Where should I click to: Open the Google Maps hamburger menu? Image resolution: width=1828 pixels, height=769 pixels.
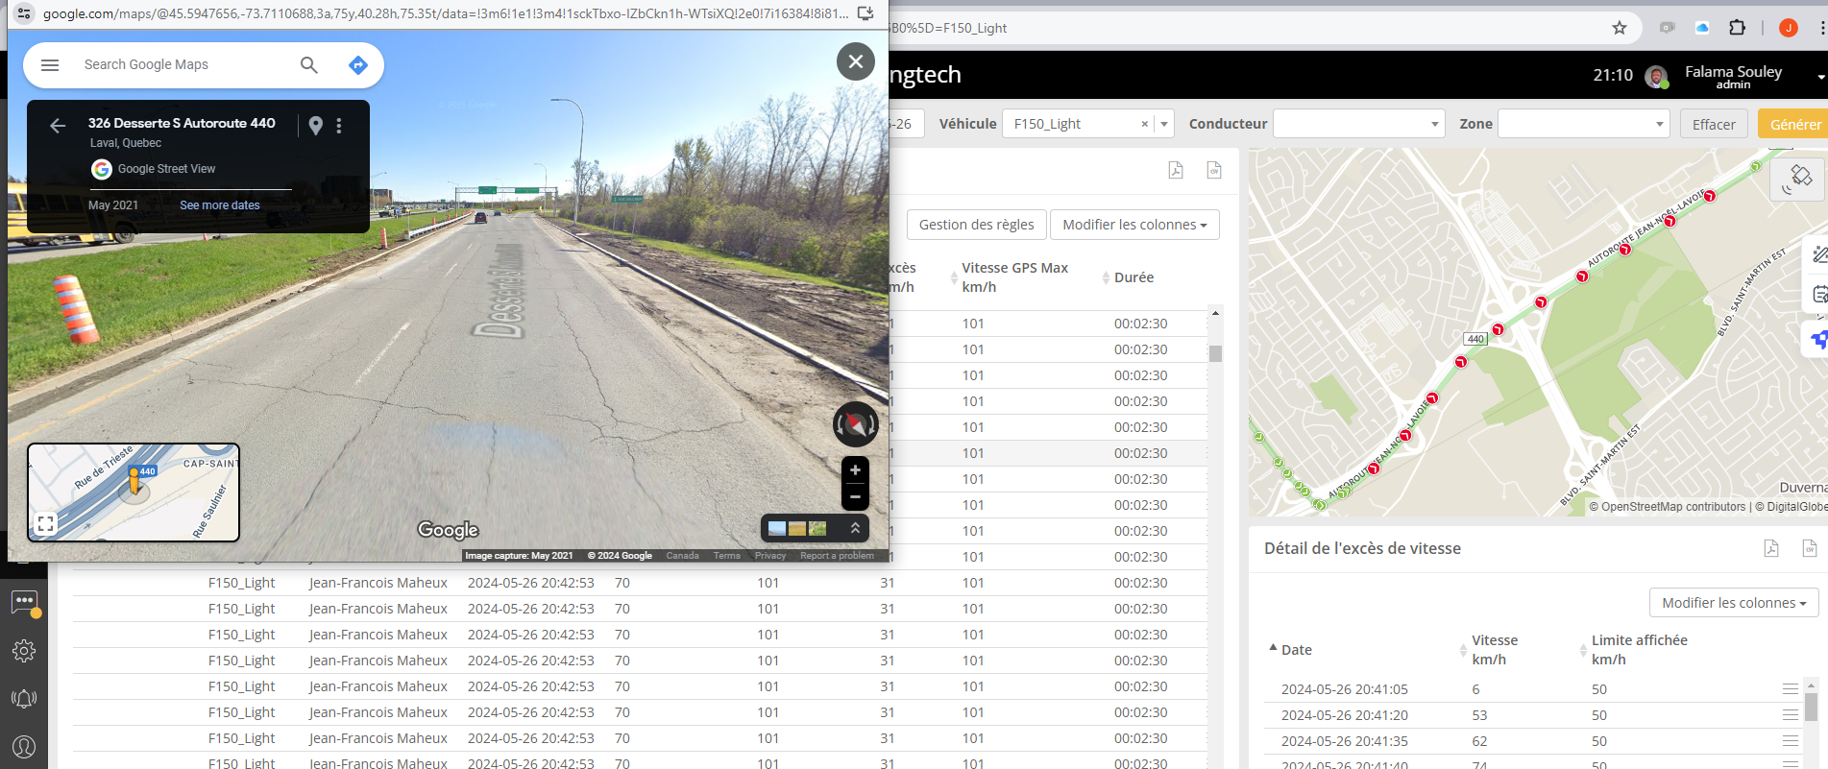[50, 64]
